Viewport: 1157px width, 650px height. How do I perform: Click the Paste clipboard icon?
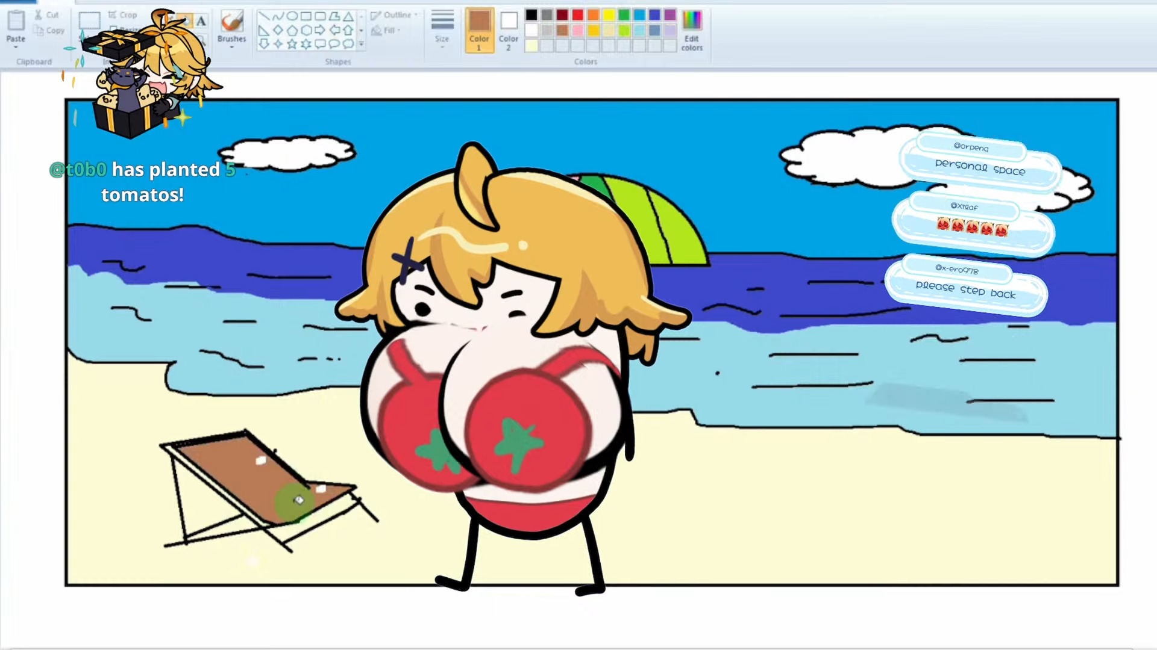point(16,21)
